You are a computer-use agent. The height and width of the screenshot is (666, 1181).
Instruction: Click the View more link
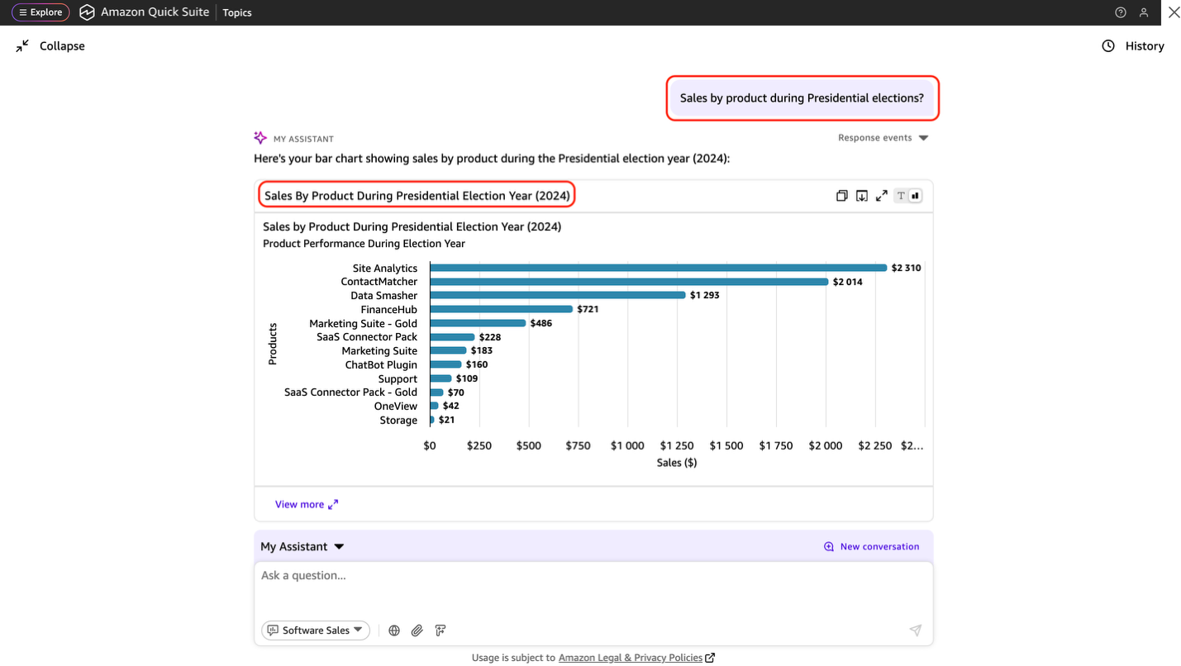[306, 504]
